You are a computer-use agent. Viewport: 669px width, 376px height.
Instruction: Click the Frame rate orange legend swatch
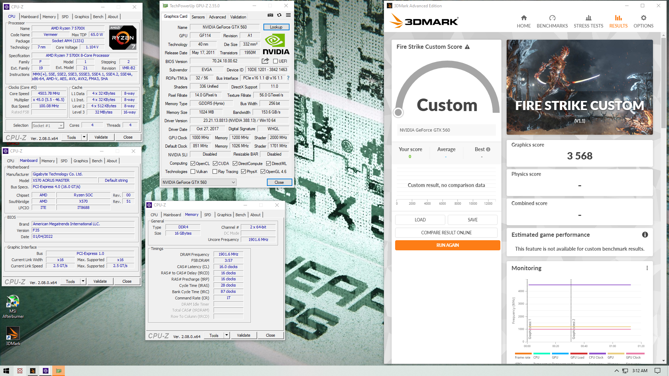(x=523, y=353)
